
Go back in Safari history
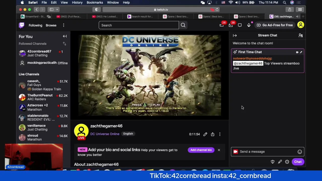[x=36, y=10]
